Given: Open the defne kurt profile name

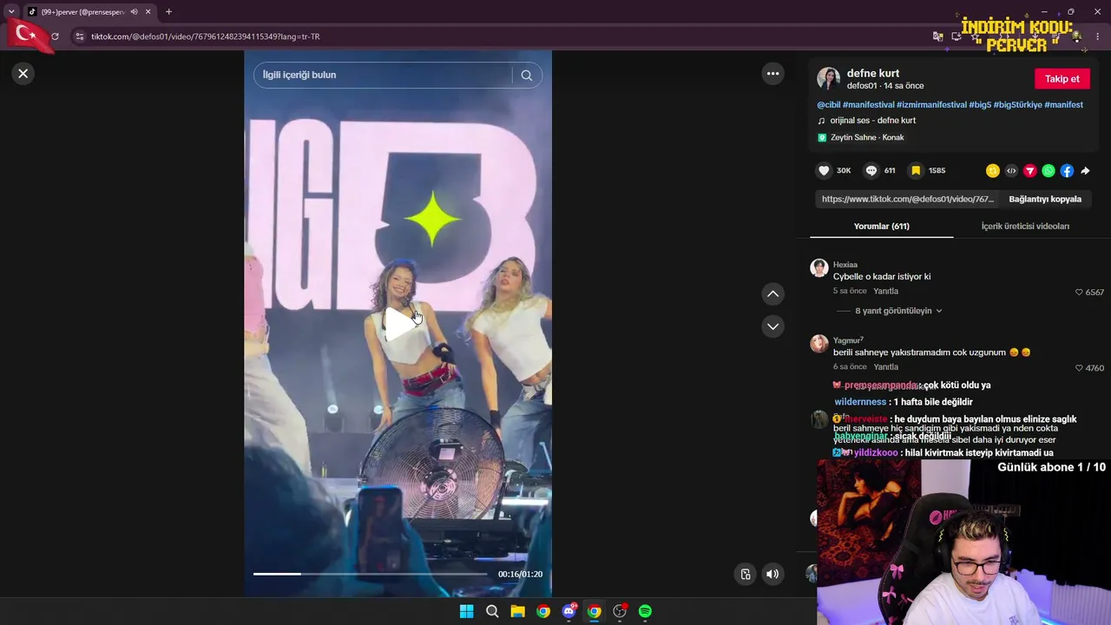Looking at the screenshot, I should [x=873, y=74].
